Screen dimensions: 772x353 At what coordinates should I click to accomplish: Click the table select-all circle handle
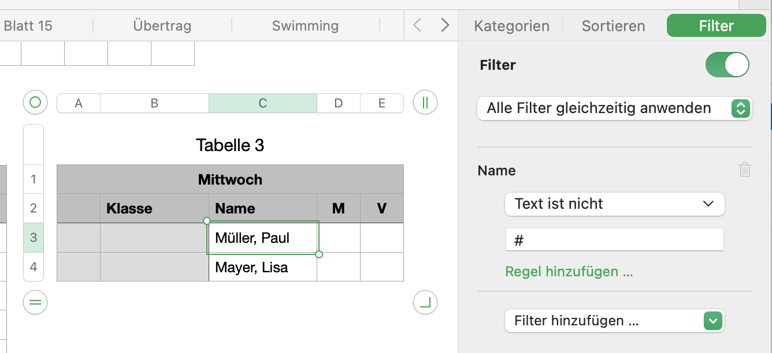(35, 103)
